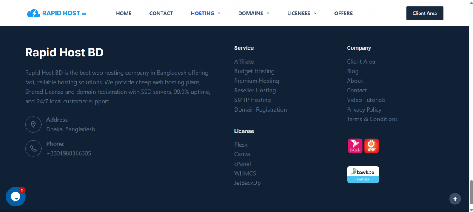473x212 pixels.
Task: Click the page vertical scrollbar thumb
Action: click(x=471, y=192)
